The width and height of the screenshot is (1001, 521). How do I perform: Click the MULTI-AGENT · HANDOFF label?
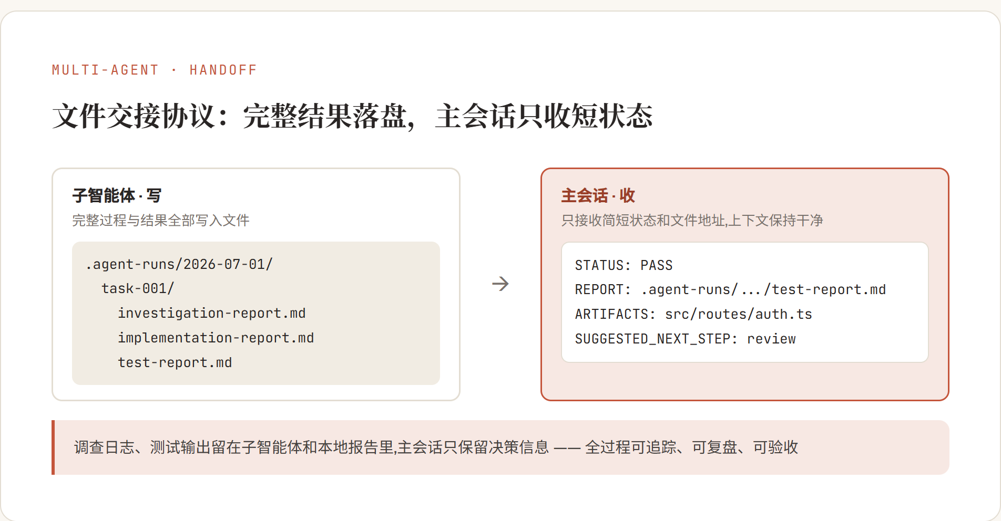pos(155,70)
